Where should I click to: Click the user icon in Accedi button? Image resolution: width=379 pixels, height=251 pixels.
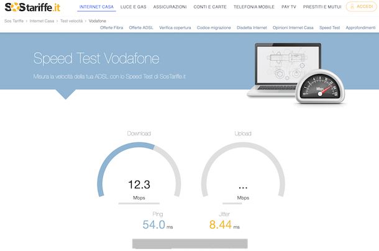click(x=352, y=7)
